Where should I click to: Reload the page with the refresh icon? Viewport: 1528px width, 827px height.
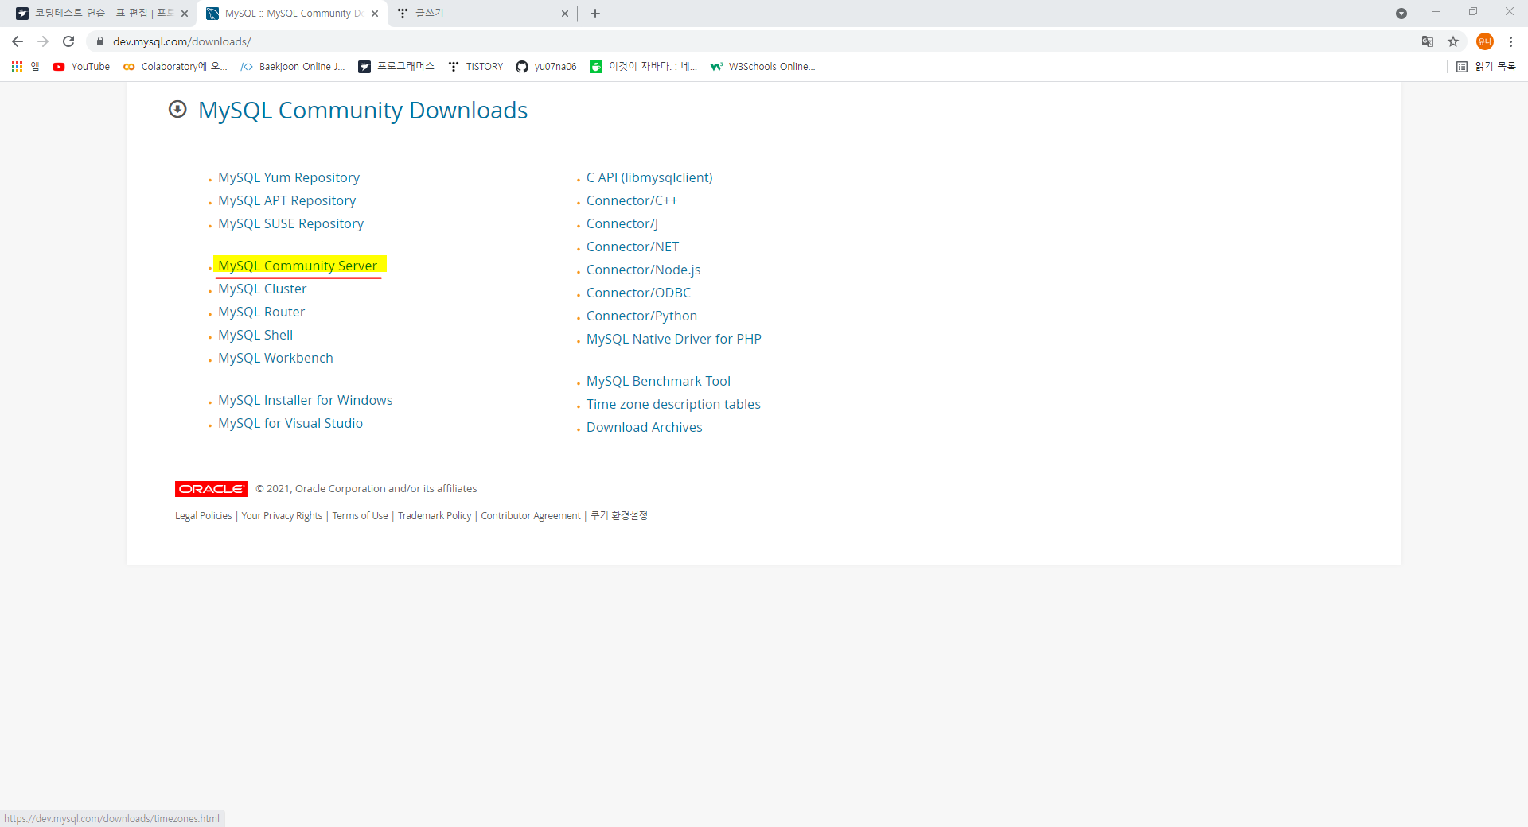[x=68, y=41]
